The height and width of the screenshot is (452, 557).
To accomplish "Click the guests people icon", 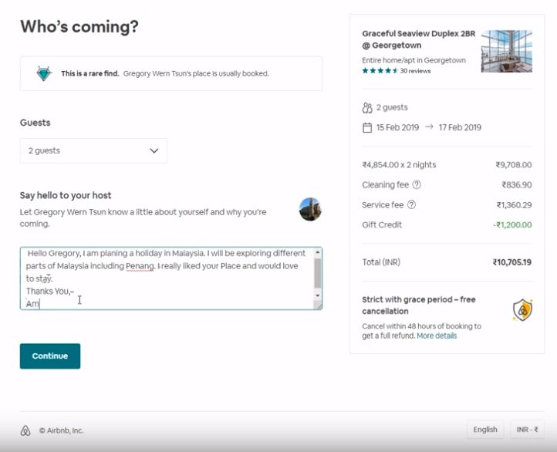I will 367,108.
